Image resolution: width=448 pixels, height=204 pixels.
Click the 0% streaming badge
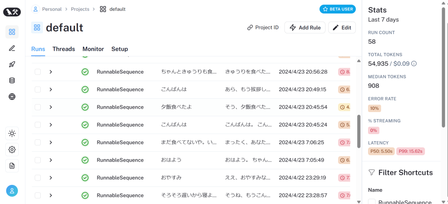coord(374,130)
